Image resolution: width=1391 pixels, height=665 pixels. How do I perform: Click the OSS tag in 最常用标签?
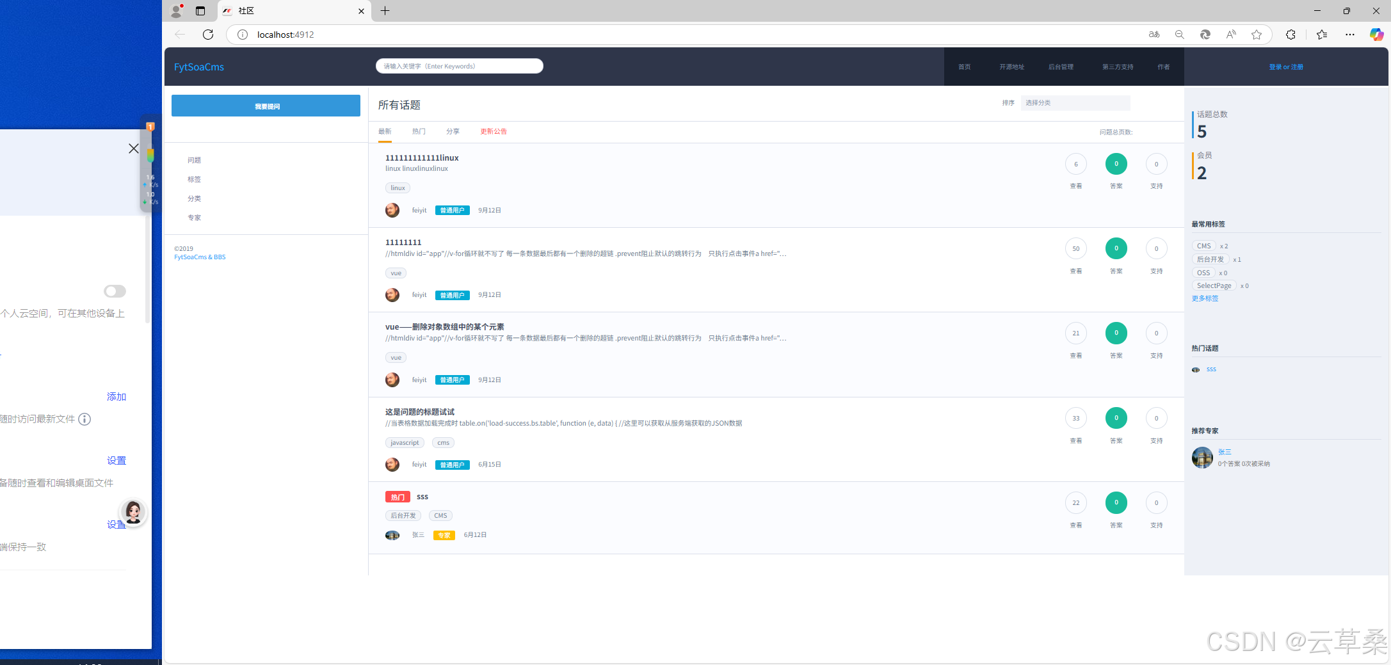(x=1203, y=273)
